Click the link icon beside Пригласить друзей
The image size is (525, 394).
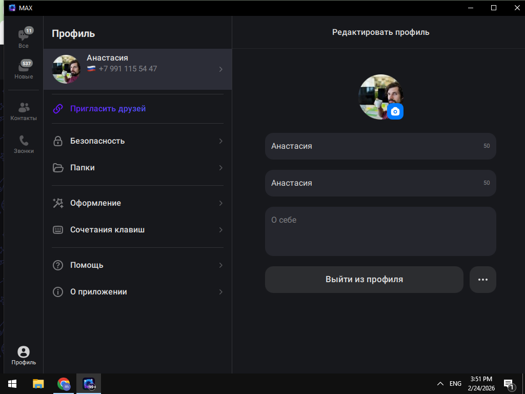click(x=58, y=109)
